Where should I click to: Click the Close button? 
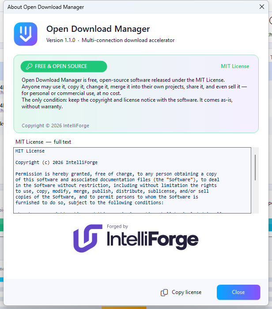[238, 292]
